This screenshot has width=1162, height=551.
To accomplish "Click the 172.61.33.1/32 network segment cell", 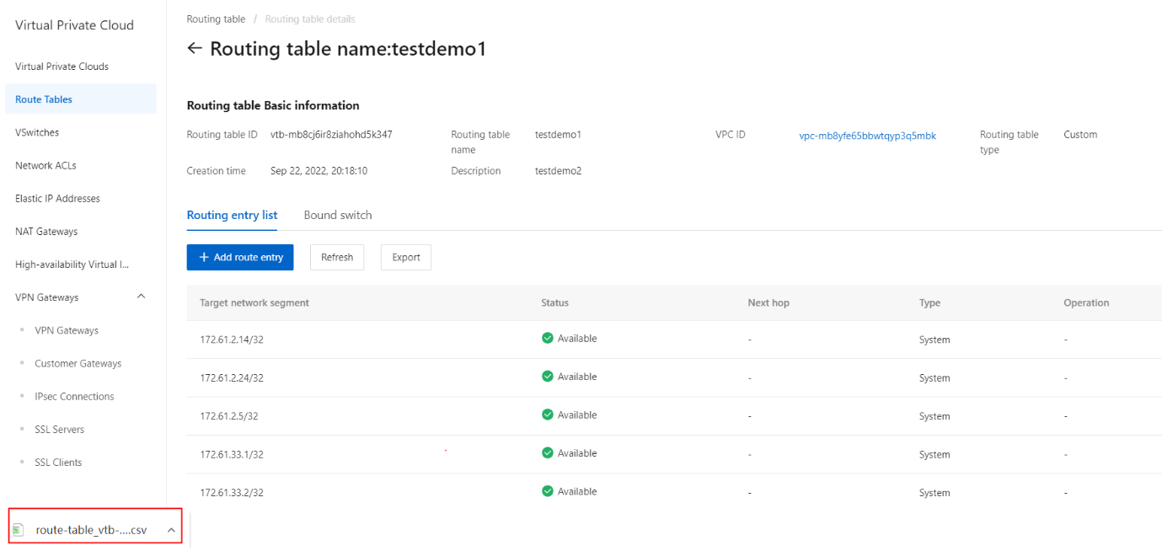I will [232, 454].
